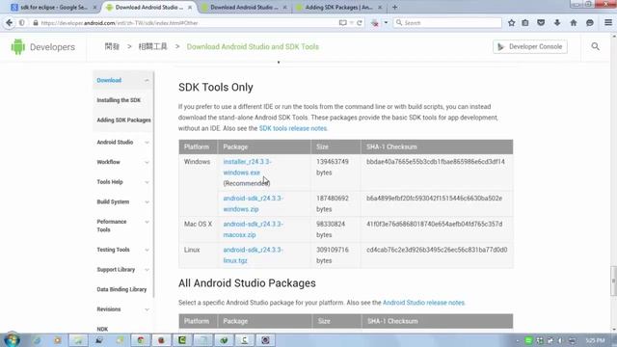
Task: Open Installing the SDK sidebar item
Action: tap(119, 100)
